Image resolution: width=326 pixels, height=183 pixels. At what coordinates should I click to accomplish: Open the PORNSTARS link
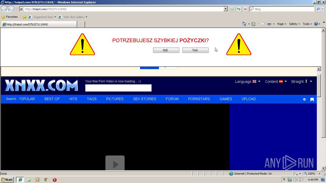[199, 99]
